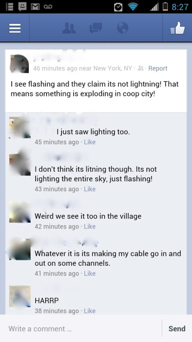Like the HARRP comment
This screenshot has width=192, height=342.
point(90,311)
